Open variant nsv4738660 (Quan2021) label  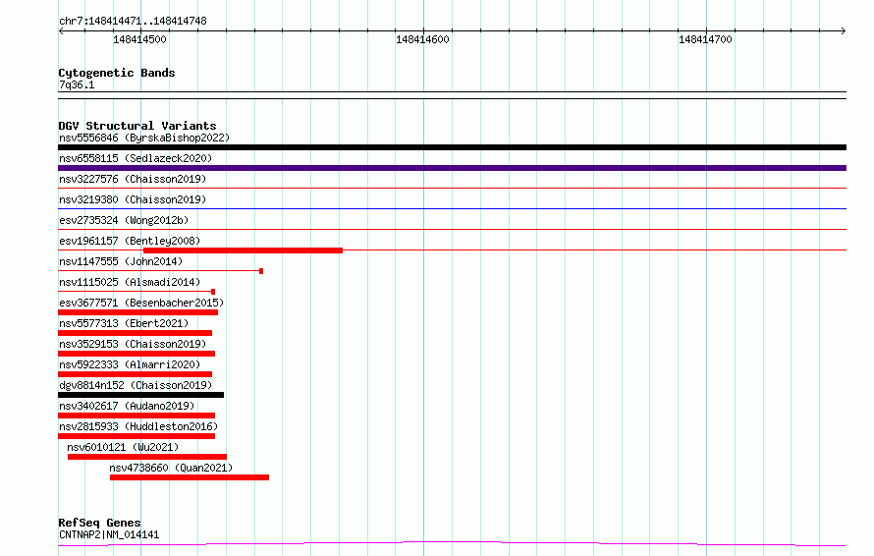point(171,468)
